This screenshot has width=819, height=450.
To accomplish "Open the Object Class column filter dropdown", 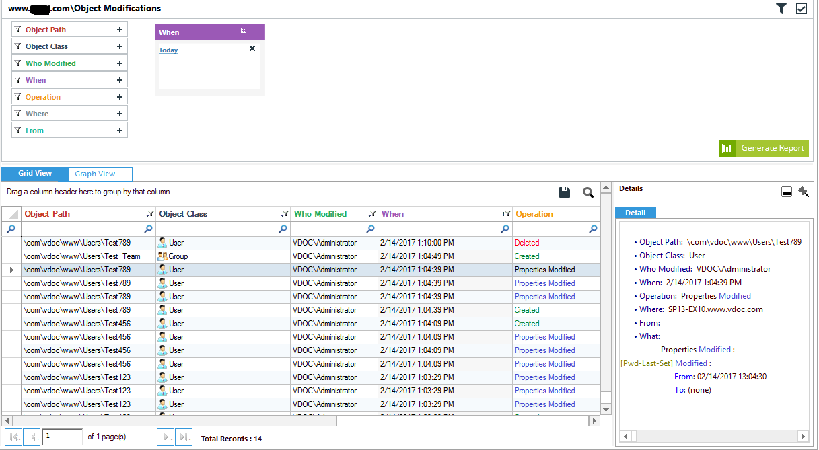I will coord(284,214).
